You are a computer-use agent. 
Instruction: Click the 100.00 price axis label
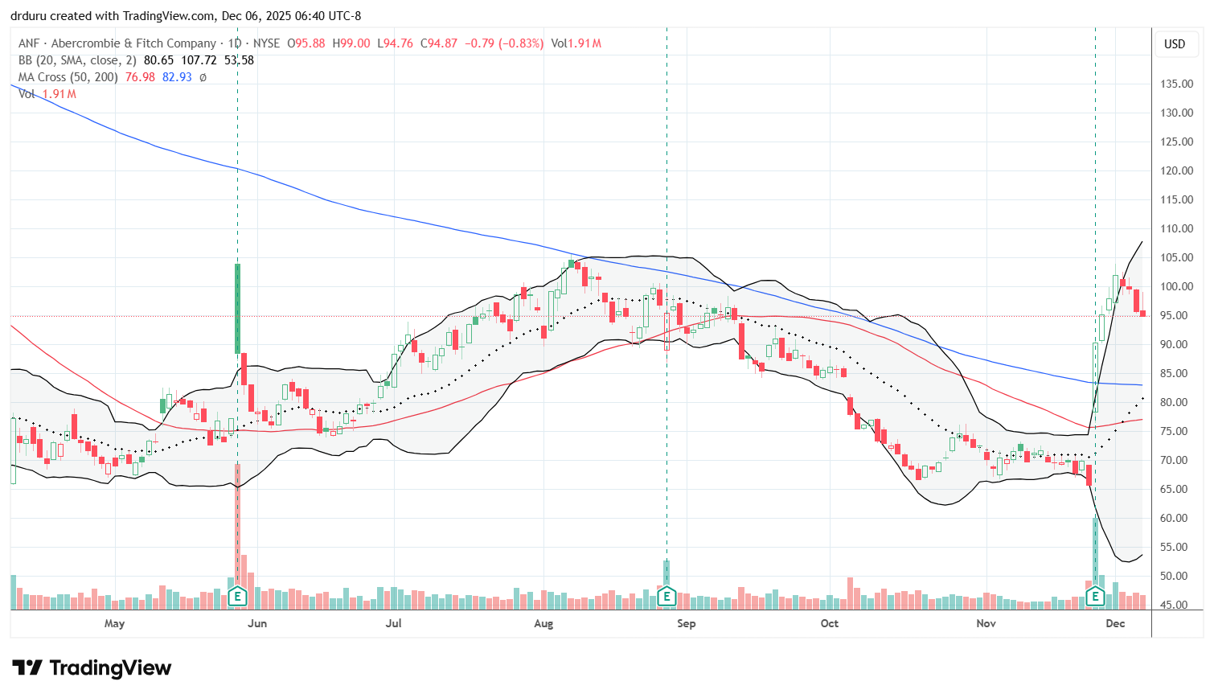(1176, 286)
